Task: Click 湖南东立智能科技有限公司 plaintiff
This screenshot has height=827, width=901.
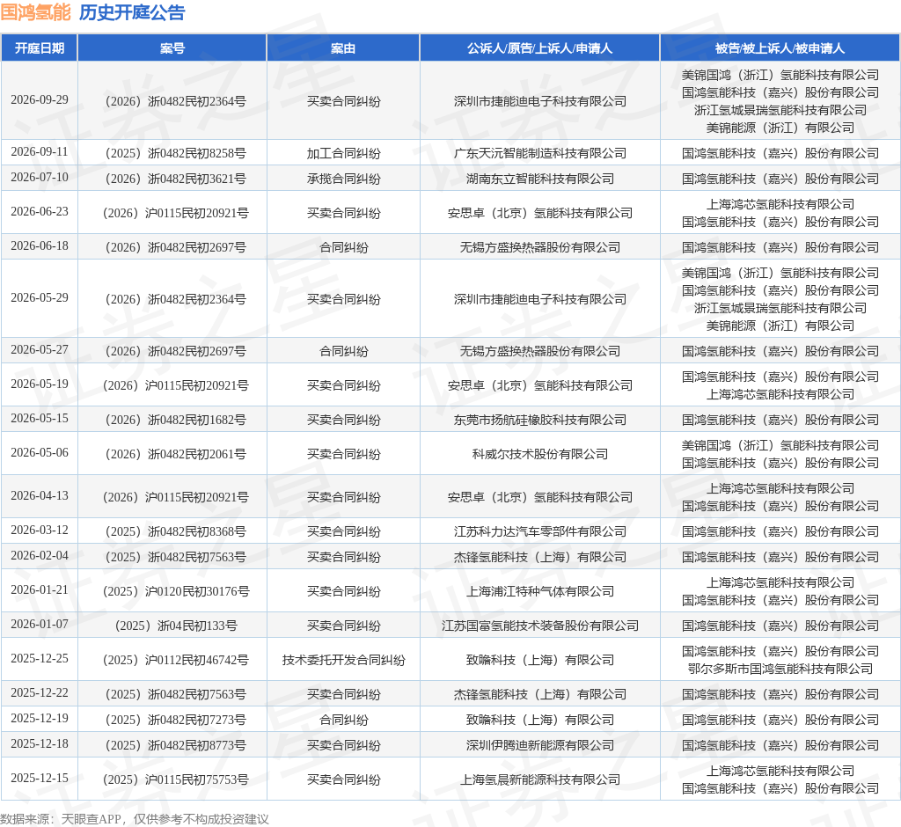Action: tap(539, 179)
